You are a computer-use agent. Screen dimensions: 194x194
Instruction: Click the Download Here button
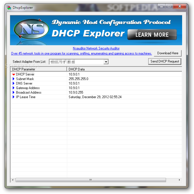pos(168,53)
